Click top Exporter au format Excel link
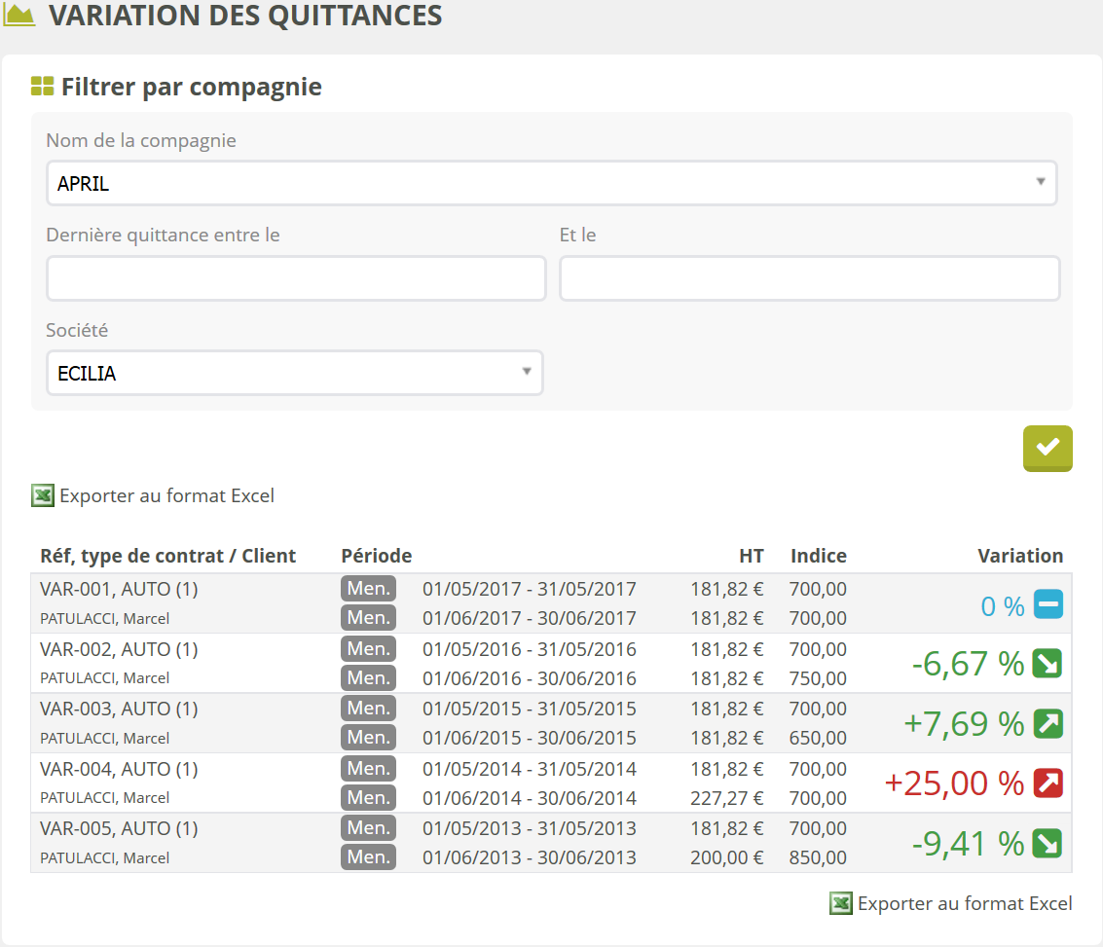The width and height of the screenshot is (1103, 947). 166,495
